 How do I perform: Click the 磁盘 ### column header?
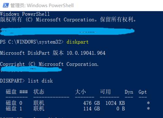point(17,92)
